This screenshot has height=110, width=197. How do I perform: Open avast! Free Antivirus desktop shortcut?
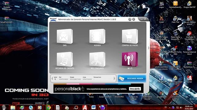pos(175,96)
